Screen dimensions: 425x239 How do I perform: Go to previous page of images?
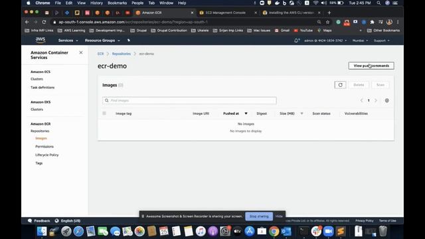[x=361, y=100]
